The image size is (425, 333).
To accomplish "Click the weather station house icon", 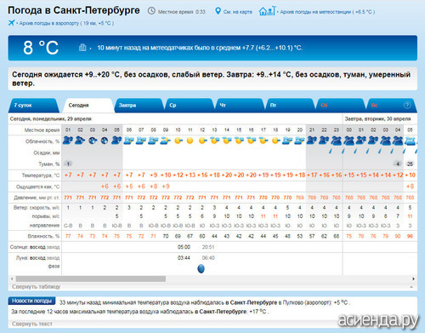I will coord(267,11).
